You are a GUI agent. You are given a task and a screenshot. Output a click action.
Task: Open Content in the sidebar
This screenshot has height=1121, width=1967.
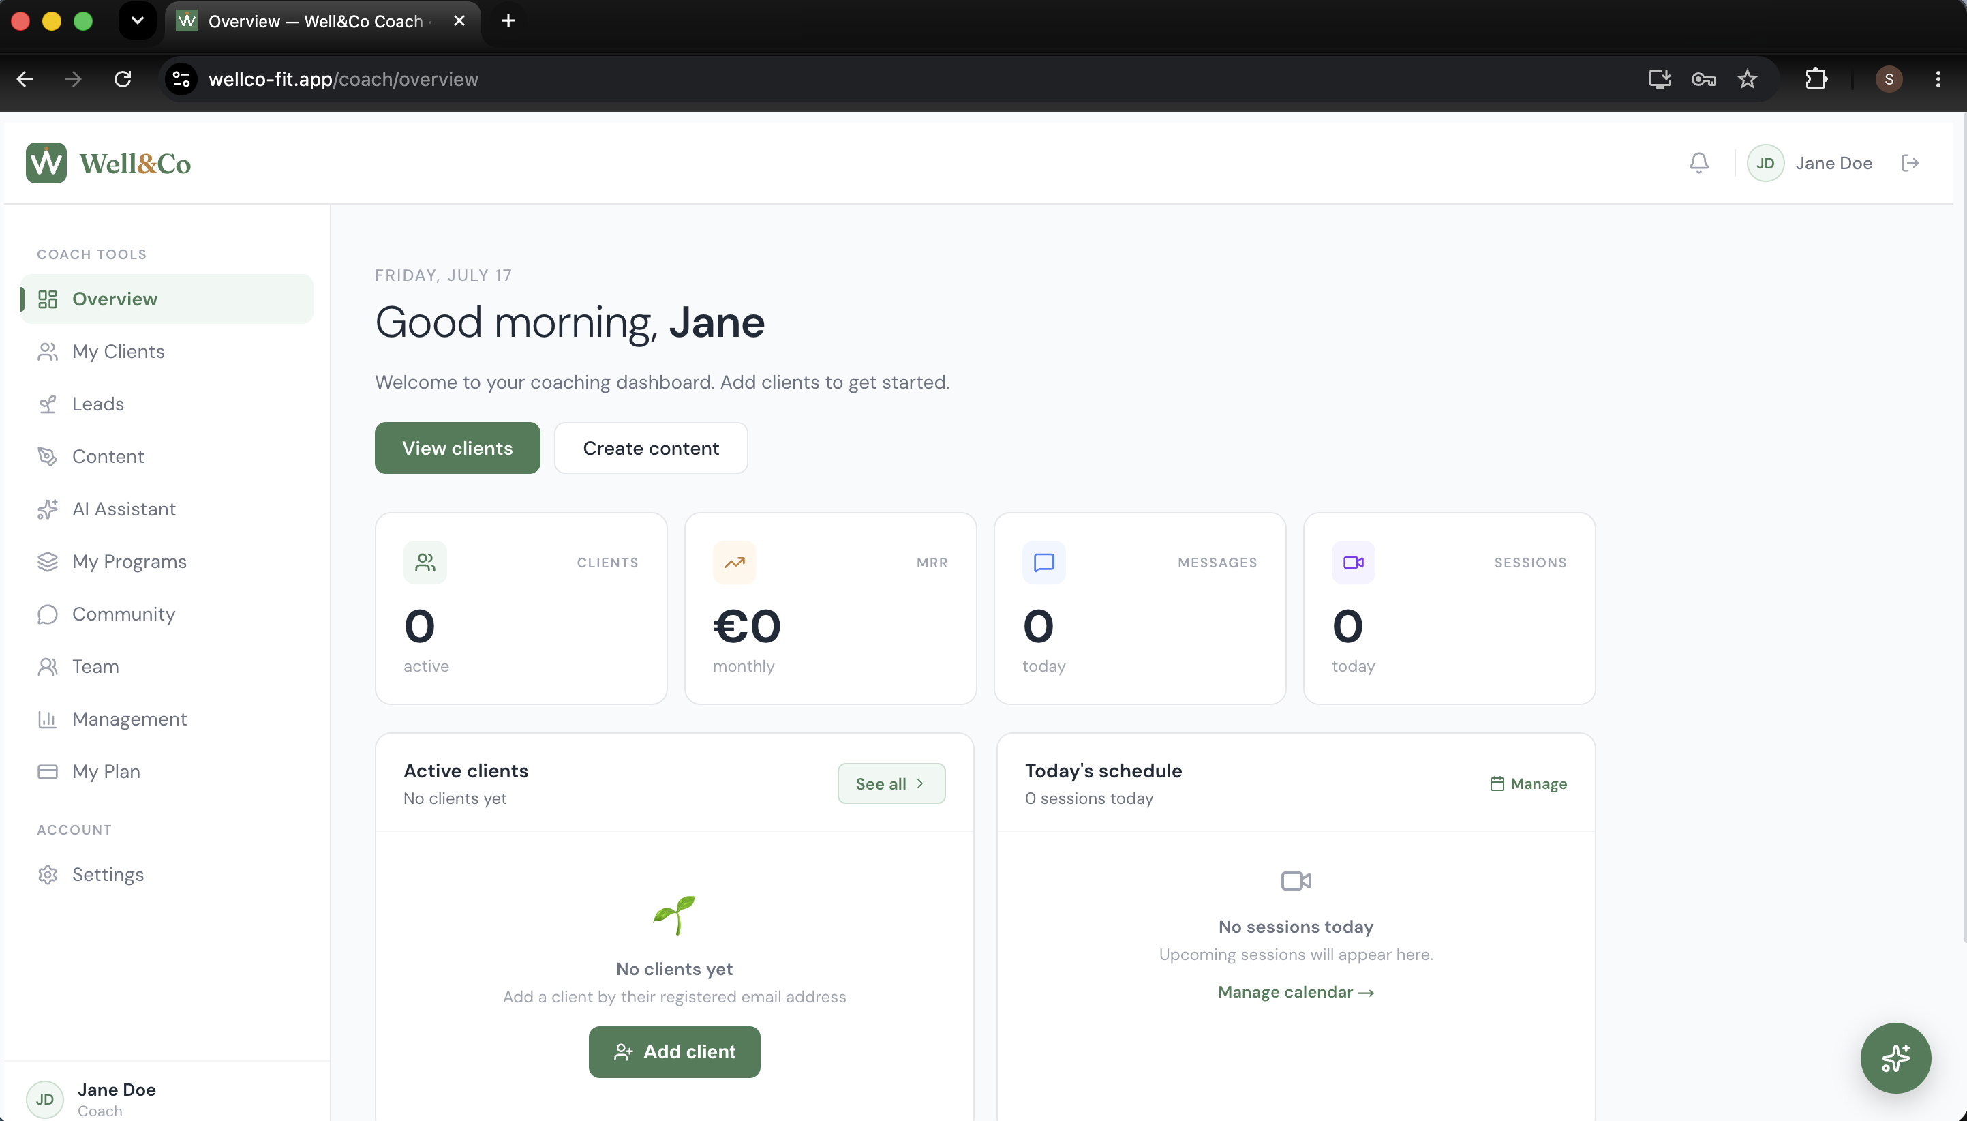[167, 457]
